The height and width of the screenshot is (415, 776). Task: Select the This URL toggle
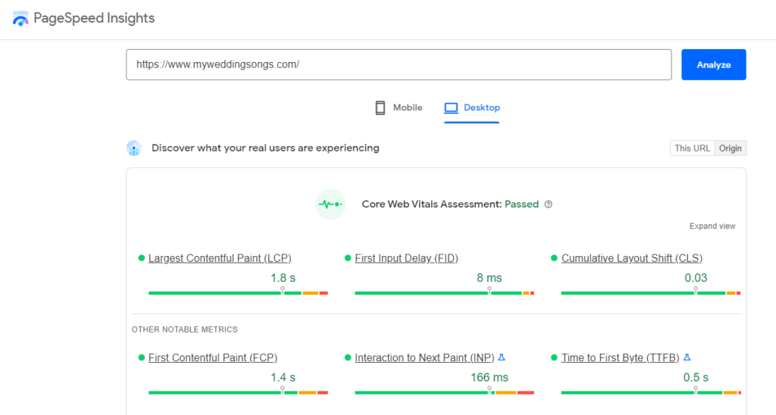(692, 148)
